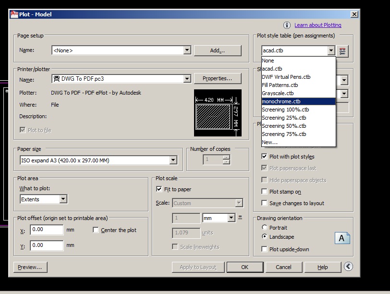Screen dimensions: 390x294
Task: Toggle Scale lineweights checkbox
Action: (x=175, y=246)
